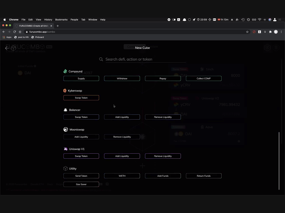
Task: Open the View menu
Action: (x=38, y=20)
